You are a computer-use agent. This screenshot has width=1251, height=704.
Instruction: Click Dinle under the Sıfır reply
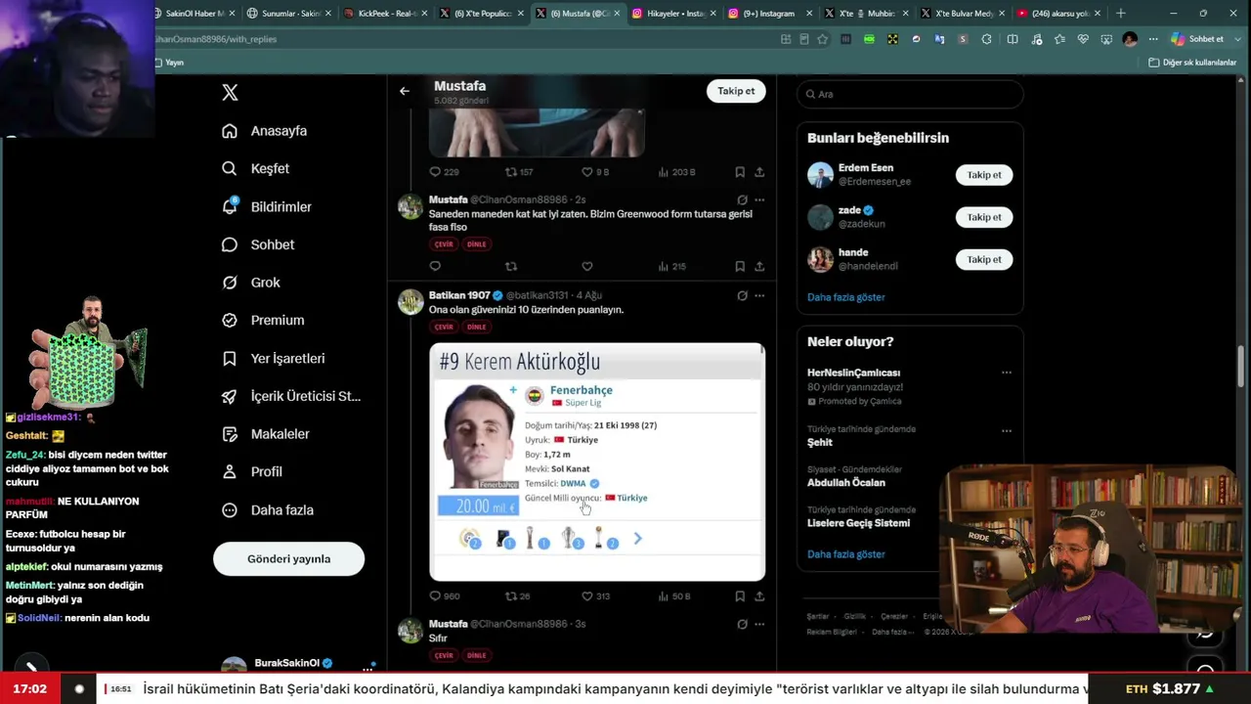pyautogui.click(x=476, y=655)
